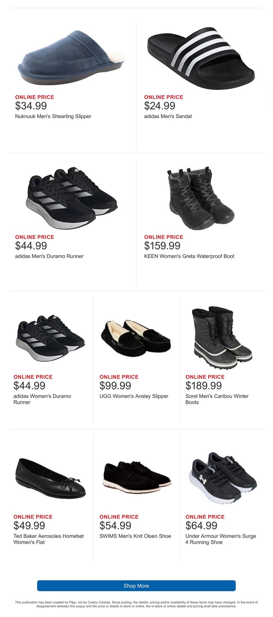Viewport: 273px width, 617px height.
Task: Open the SWIMS Men's Knit Olsen Shoe link
Action: [x=135, y=536]
